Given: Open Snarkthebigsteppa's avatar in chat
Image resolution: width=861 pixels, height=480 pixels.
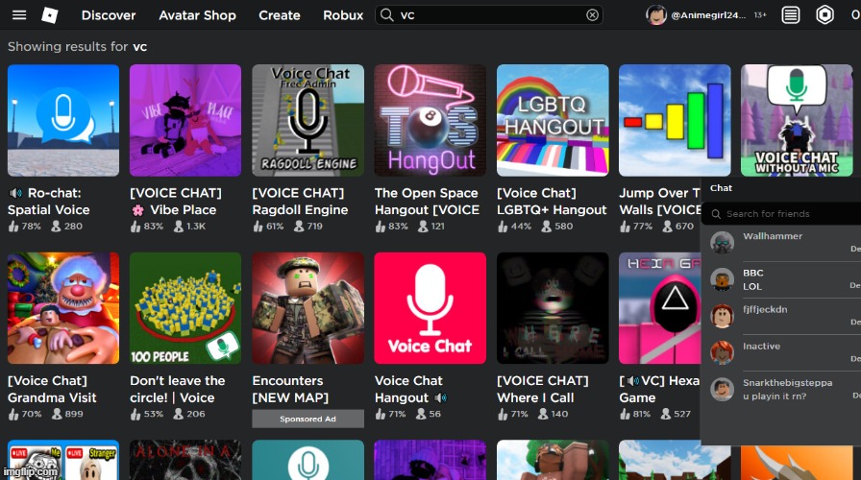Looking at the screenshot, I should pos(722,390).
